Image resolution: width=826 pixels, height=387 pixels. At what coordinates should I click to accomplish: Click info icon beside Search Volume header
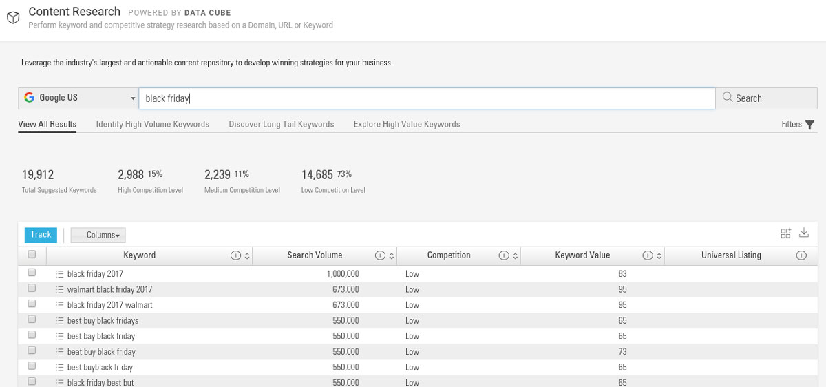pos(380,255)
